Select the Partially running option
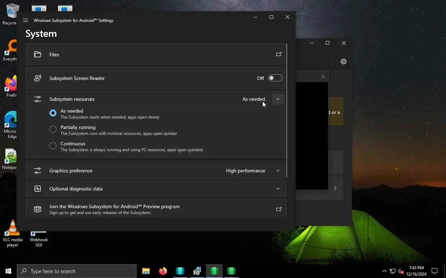Viewport: 446px width, 278px height. [53, 129]
